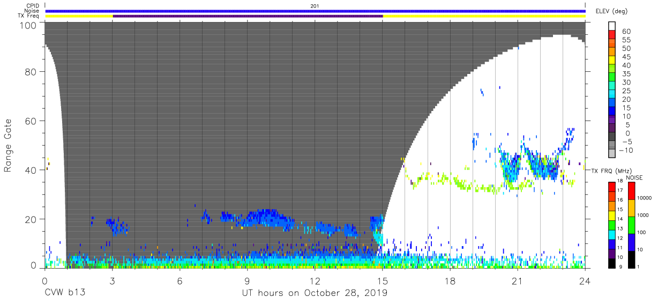Click the UT hours tick label 15
Screen dimensions: 658x304
(383, 281)
